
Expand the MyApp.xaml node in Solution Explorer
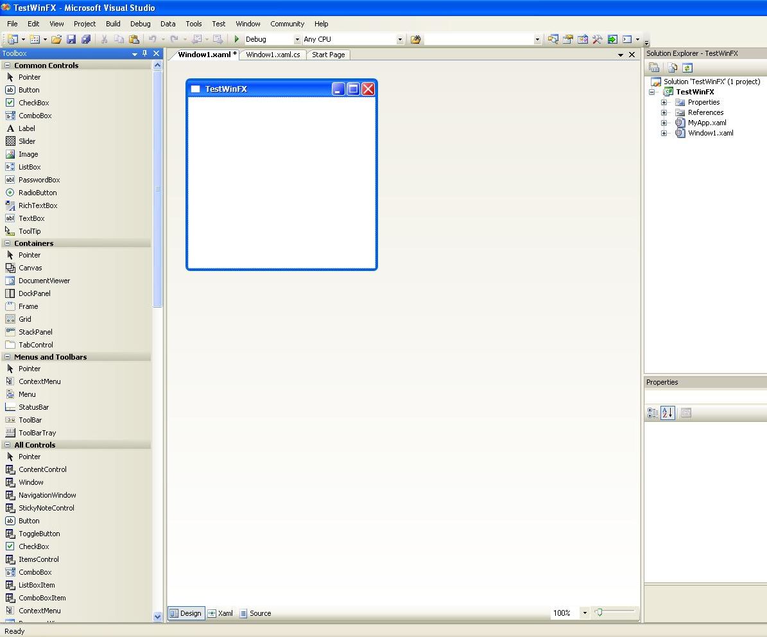(664, 123)
